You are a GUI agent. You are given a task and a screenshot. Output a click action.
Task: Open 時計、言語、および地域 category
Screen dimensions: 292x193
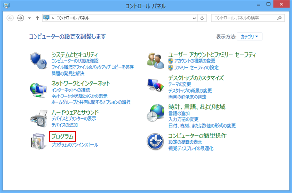tap(197, 107)
